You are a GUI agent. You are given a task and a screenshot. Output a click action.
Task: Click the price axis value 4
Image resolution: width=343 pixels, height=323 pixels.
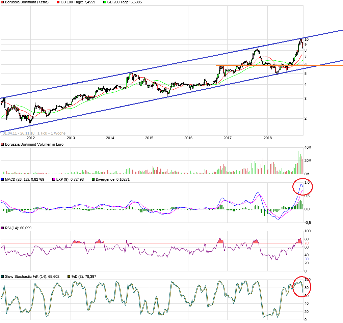click(x=306, y=84)
